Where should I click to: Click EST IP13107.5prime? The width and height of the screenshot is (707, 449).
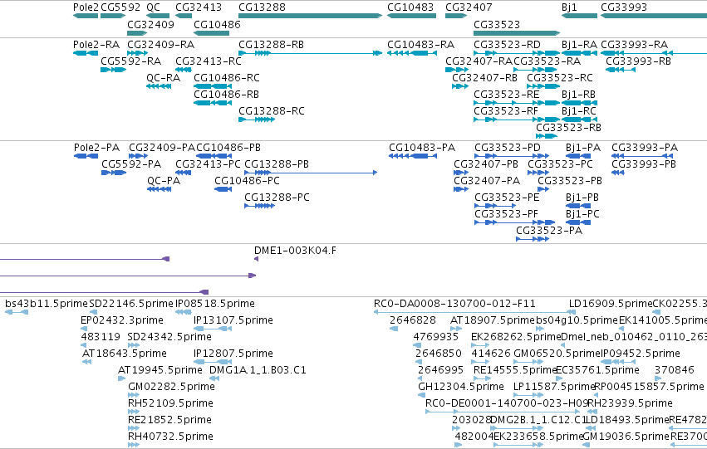tap(233, 320)
